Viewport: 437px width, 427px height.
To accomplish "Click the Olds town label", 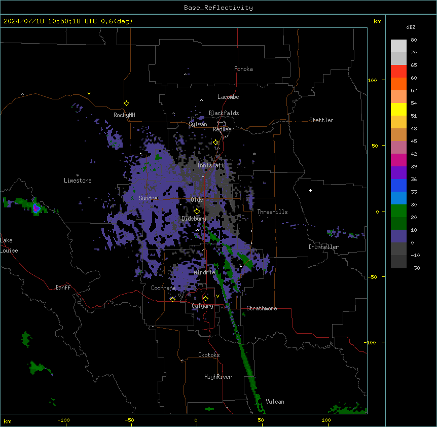I will tap(197, 200).
